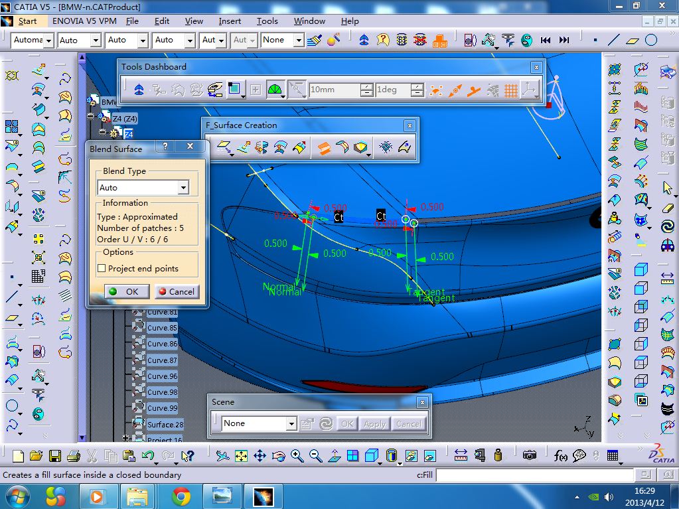The width and height of the screenshot is (679, 509).
Task: Click the Select arrow icon in right toolbar
Action: point(667,188)
